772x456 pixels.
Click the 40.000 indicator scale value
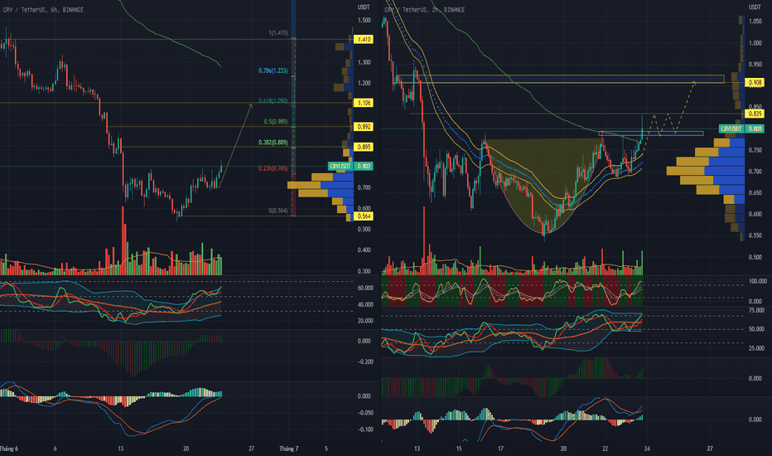(364, 304)
